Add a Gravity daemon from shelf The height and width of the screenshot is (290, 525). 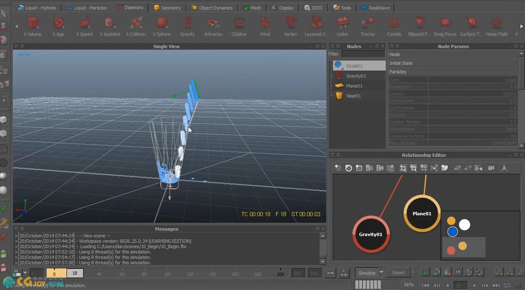[187, 26]
